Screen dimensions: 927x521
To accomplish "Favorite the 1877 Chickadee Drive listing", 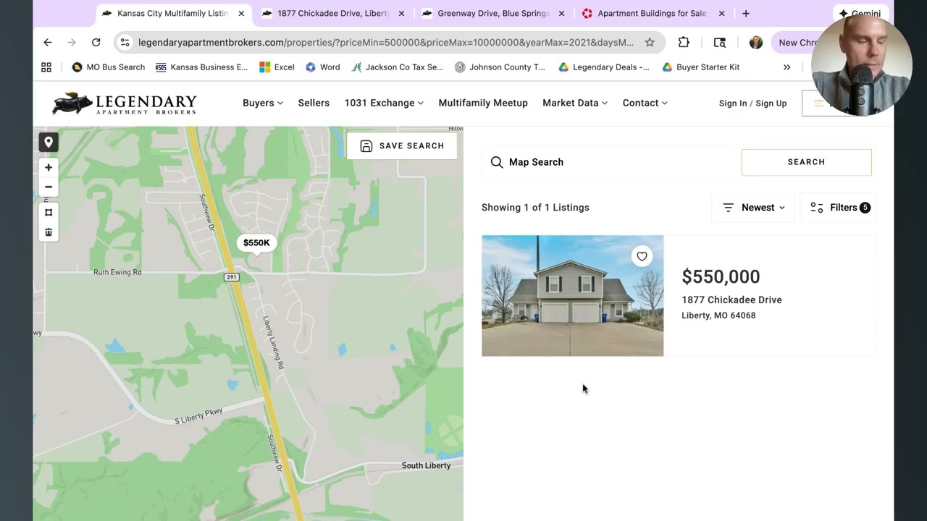I will click(642, 256).
